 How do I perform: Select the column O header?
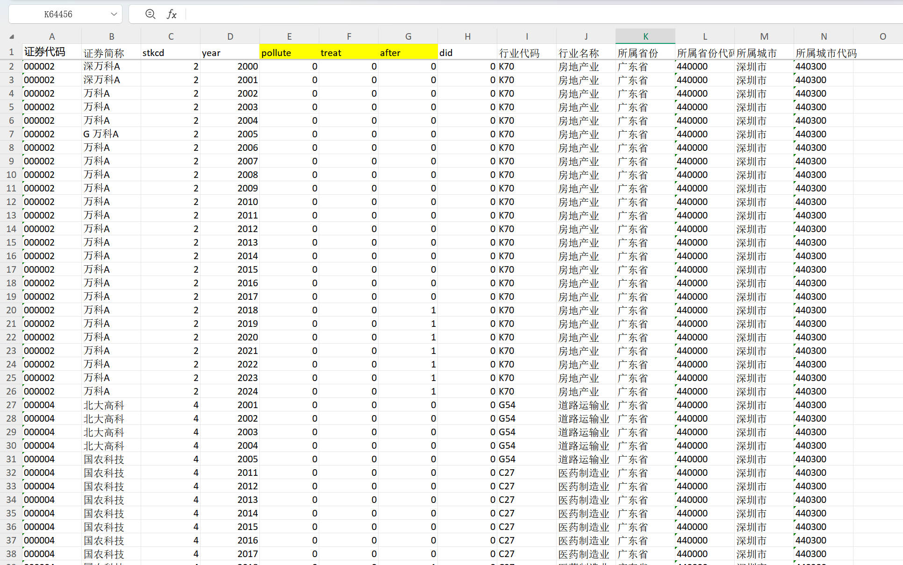(x=882, y=36)
